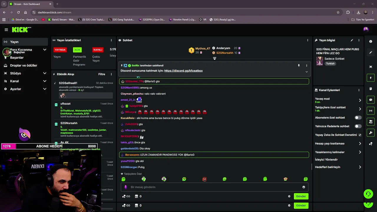Screen dimensions: 377x212
Task: Open Hesap yaşı kısıtlaması settings arrow
Action: pos(360,144)
